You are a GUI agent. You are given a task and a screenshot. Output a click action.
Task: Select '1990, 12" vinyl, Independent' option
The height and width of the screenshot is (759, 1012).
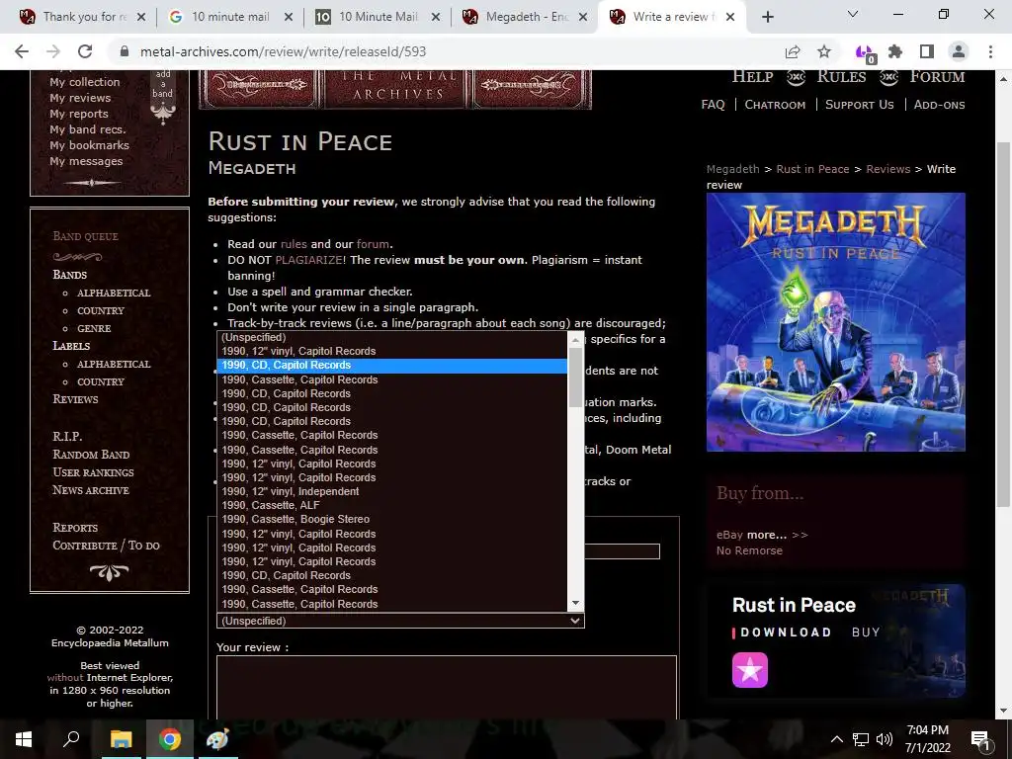pyautogui.click(x=391, y=492)
